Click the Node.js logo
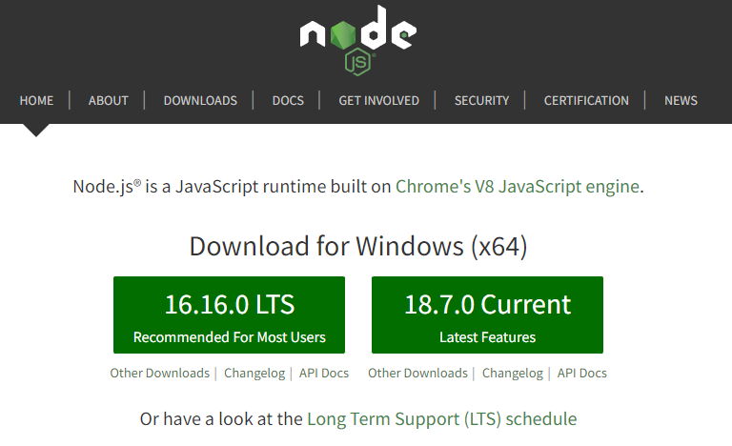732x446 pixels. tap(358, 40)
